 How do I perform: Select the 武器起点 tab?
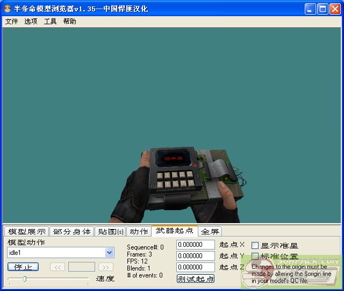pos(174,231)
